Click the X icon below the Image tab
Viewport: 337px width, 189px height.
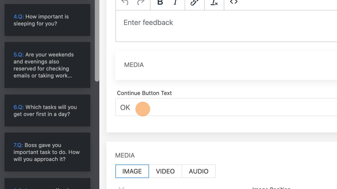(x=121, y=187)
